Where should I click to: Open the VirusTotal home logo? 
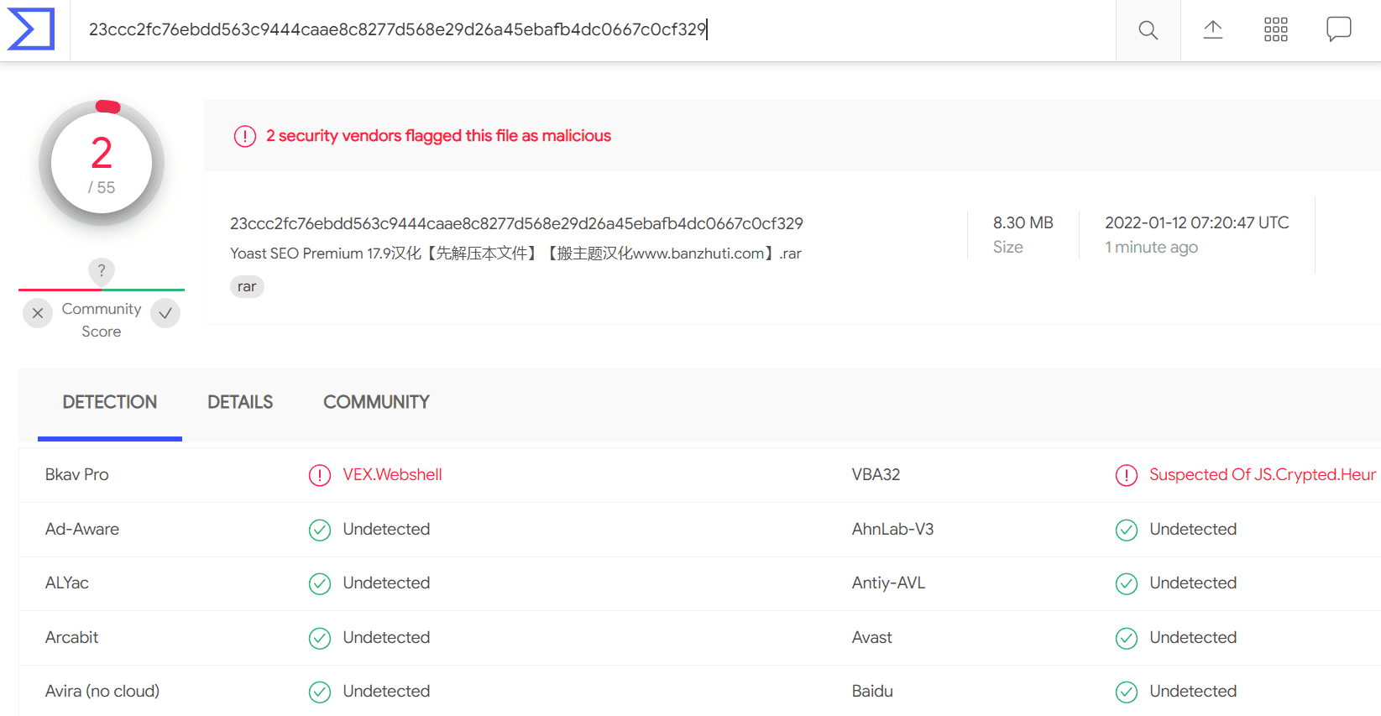(31, 29)
